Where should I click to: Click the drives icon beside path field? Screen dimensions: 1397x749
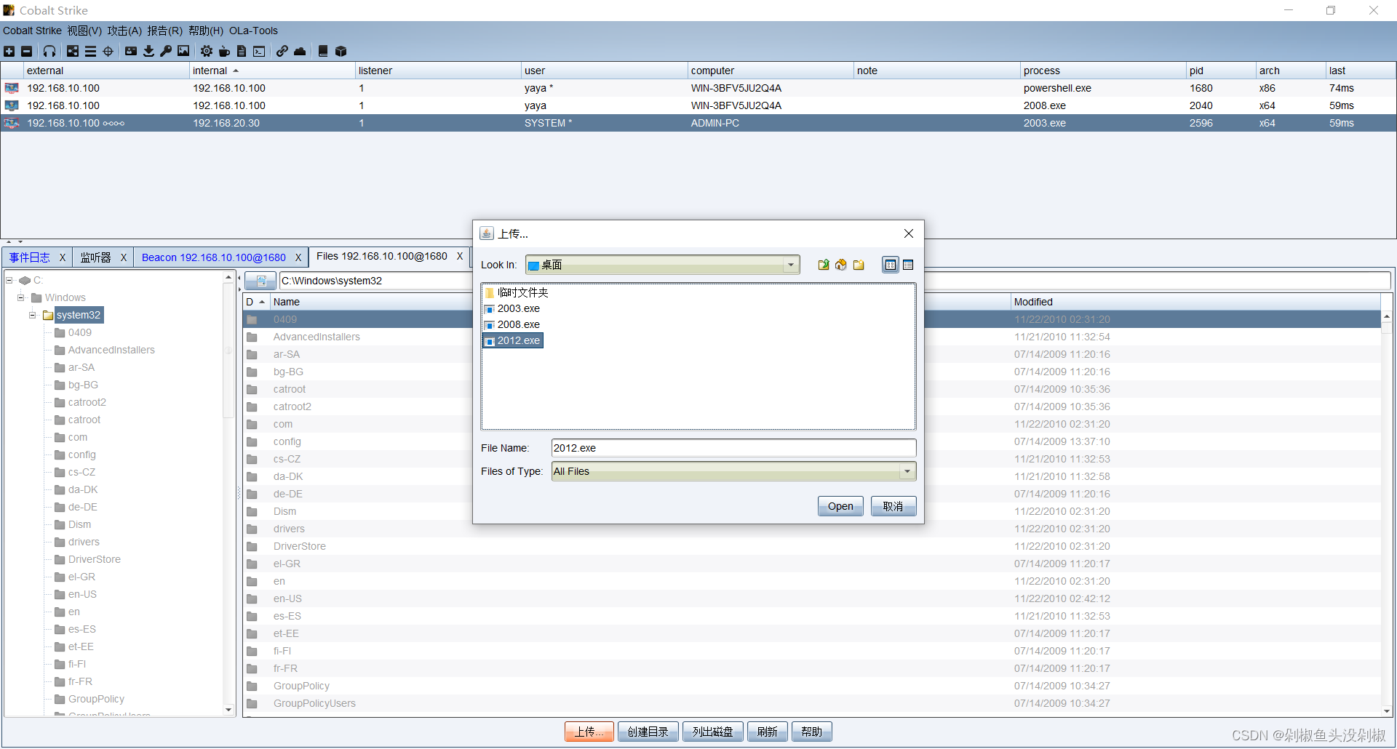tap(260, 281)
